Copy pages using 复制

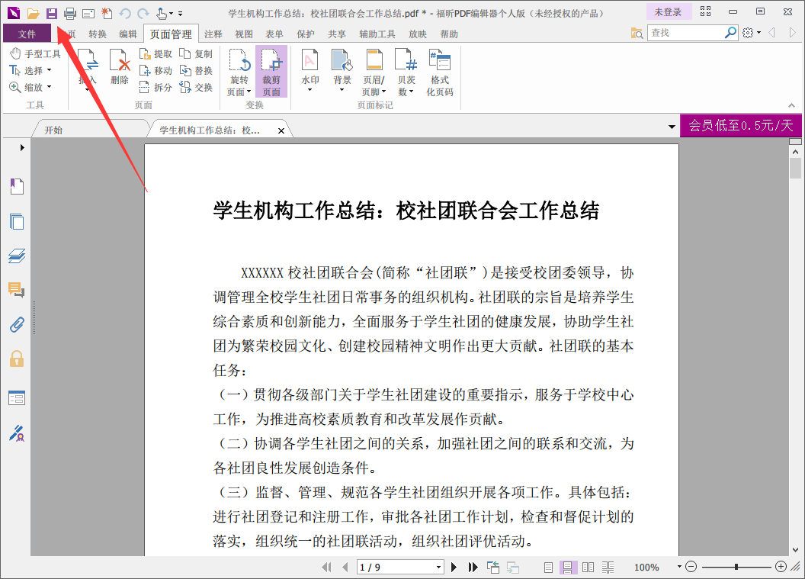pos(196,54)
